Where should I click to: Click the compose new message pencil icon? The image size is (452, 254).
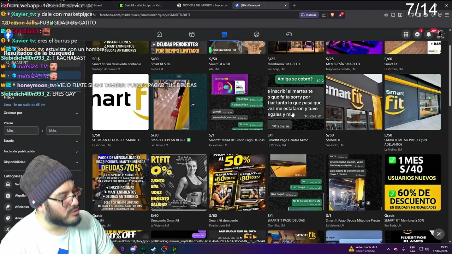439,234
